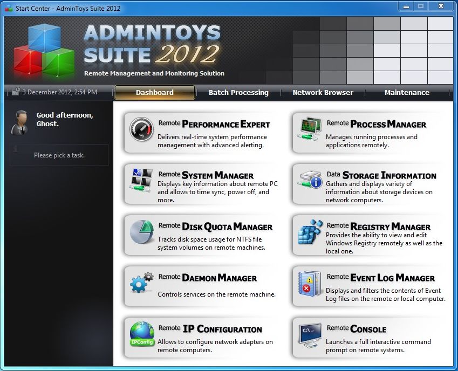The image size is (458, 371).
Task: Click the Event Log Manager notebook icon
Action: (x=310, y=284)
